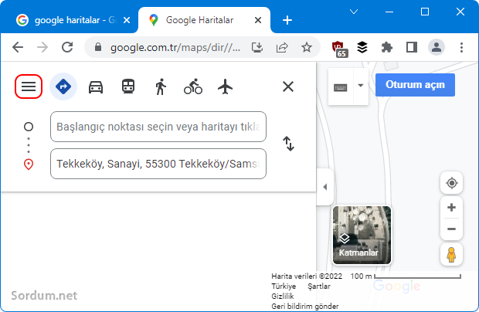Open the stacked layers extension icon
The width and height of the screenshot is (479, 312).
362,47
